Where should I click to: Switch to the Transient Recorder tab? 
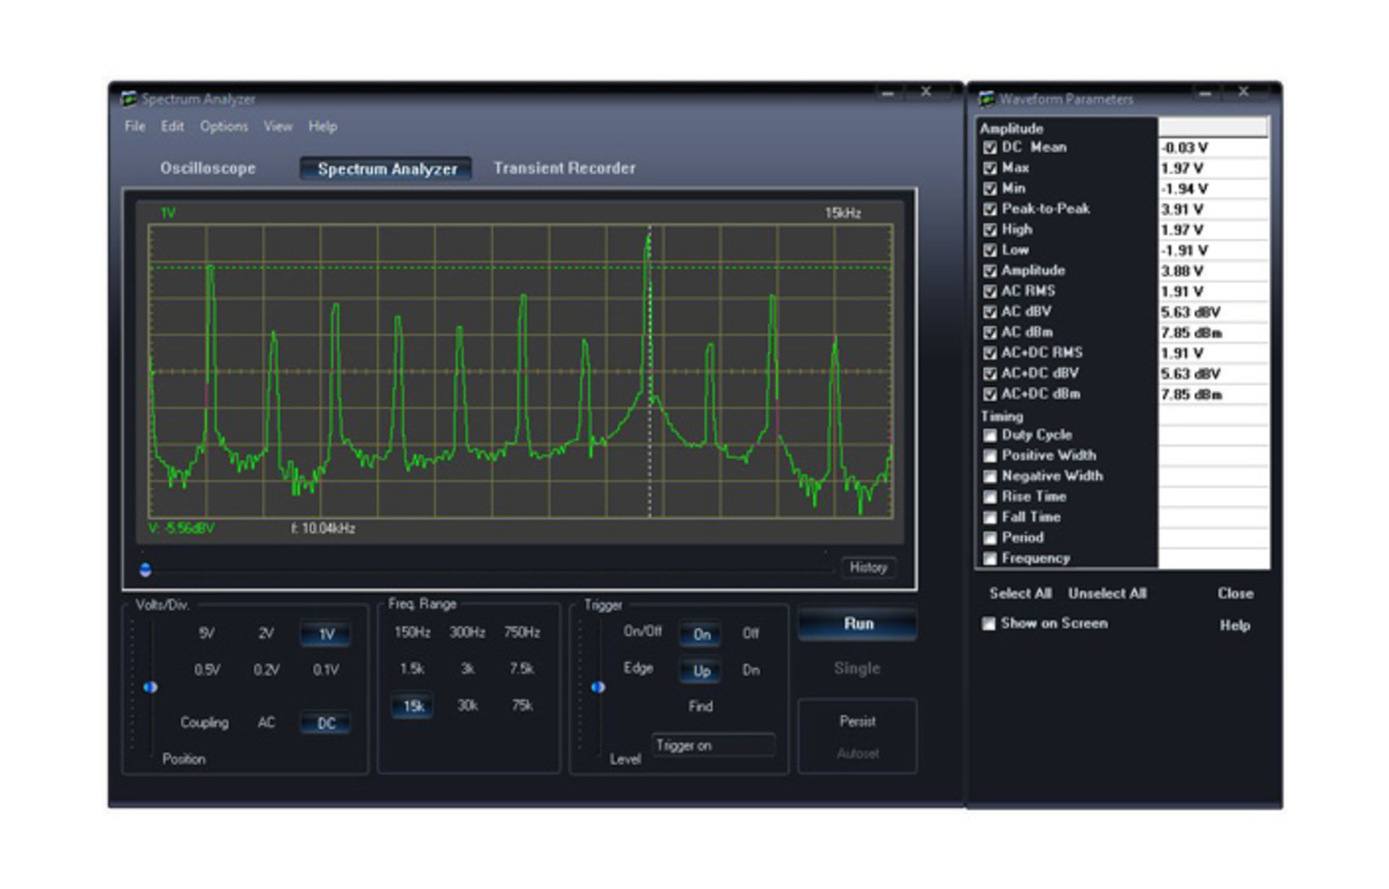565,167
